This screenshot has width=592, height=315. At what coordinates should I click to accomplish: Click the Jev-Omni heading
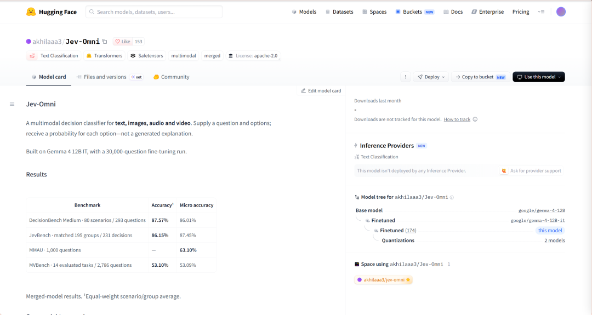tap(41, 104)
